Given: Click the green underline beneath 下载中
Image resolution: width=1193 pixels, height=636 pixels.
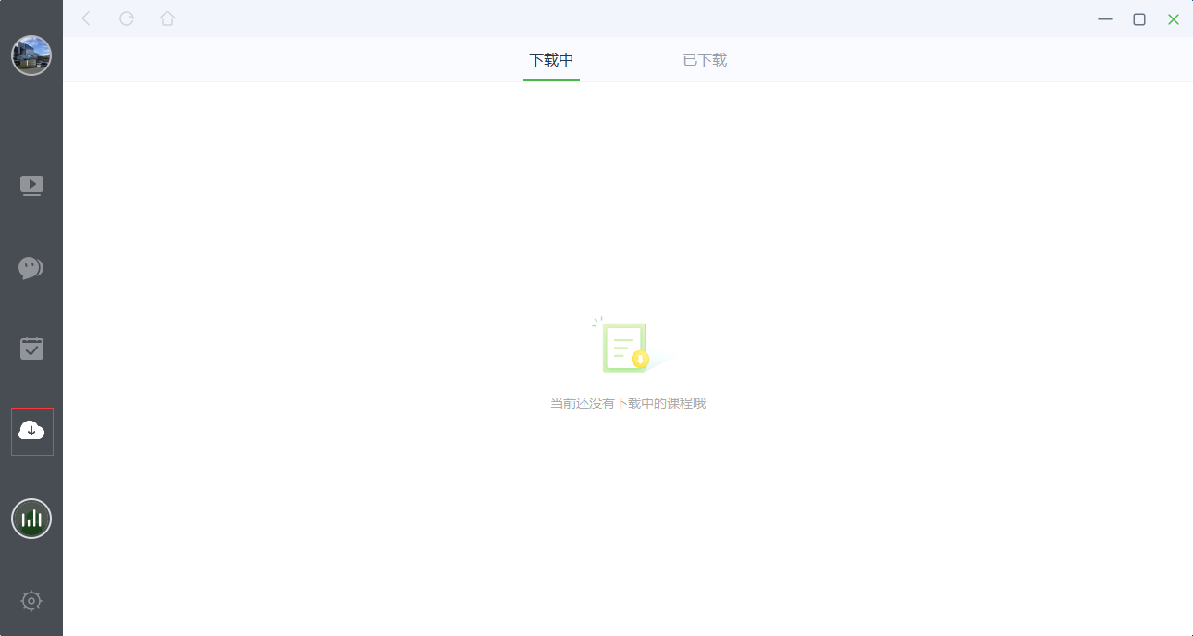Looking at the screenshot, I should pyautogui.click(x=551, y=79).
